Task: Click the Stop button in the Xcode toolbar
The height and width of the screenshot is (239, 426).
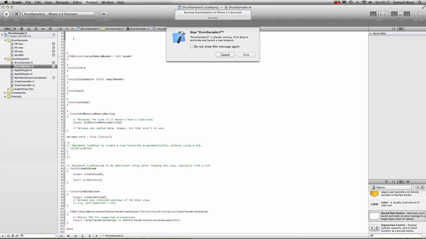Action: [16, 14]
